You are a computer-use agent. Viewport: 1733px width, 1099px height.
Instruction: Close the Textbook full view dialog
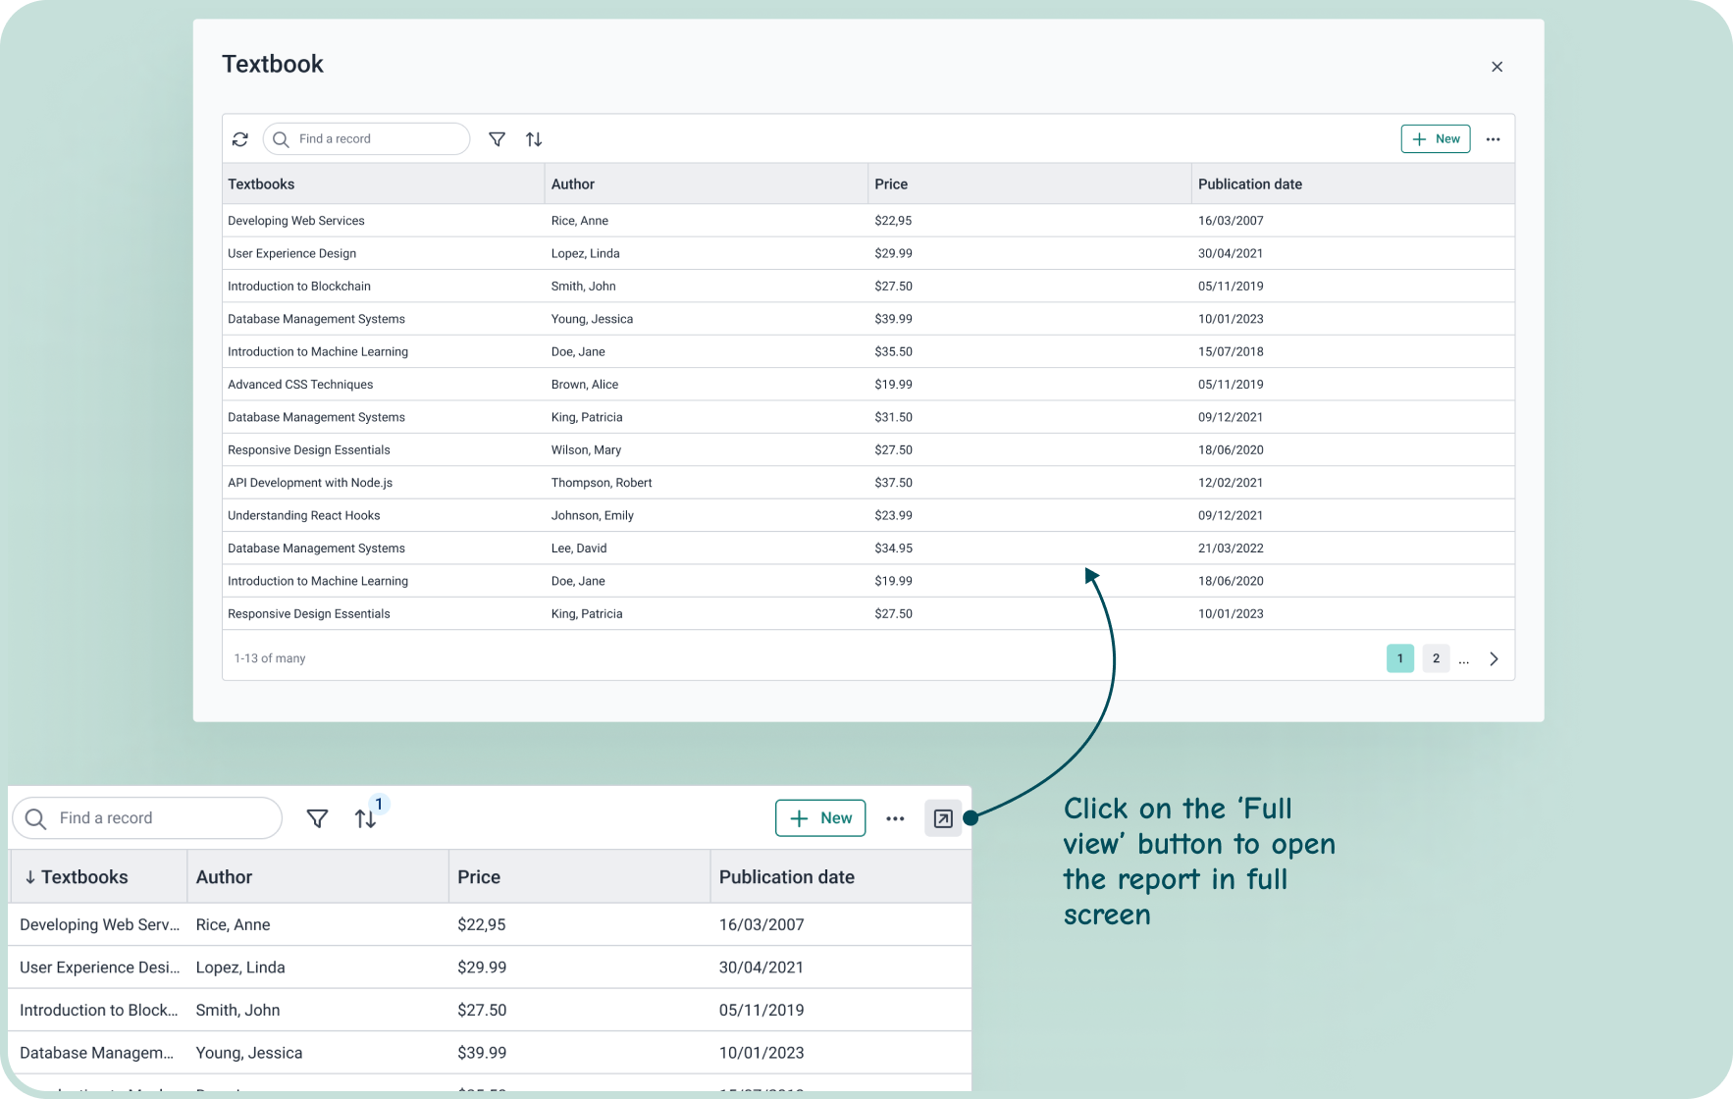tap(1497, 67)
